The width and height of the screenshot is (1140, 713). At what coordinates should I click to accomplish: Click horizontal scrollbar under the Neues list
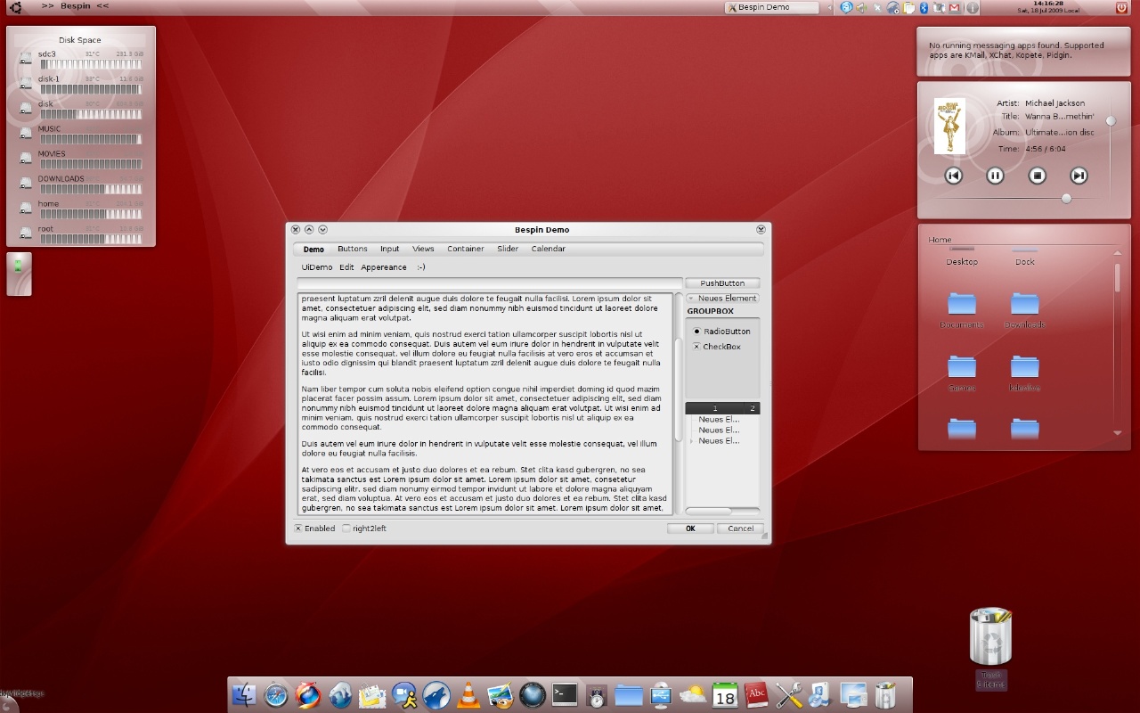[722, 512]
